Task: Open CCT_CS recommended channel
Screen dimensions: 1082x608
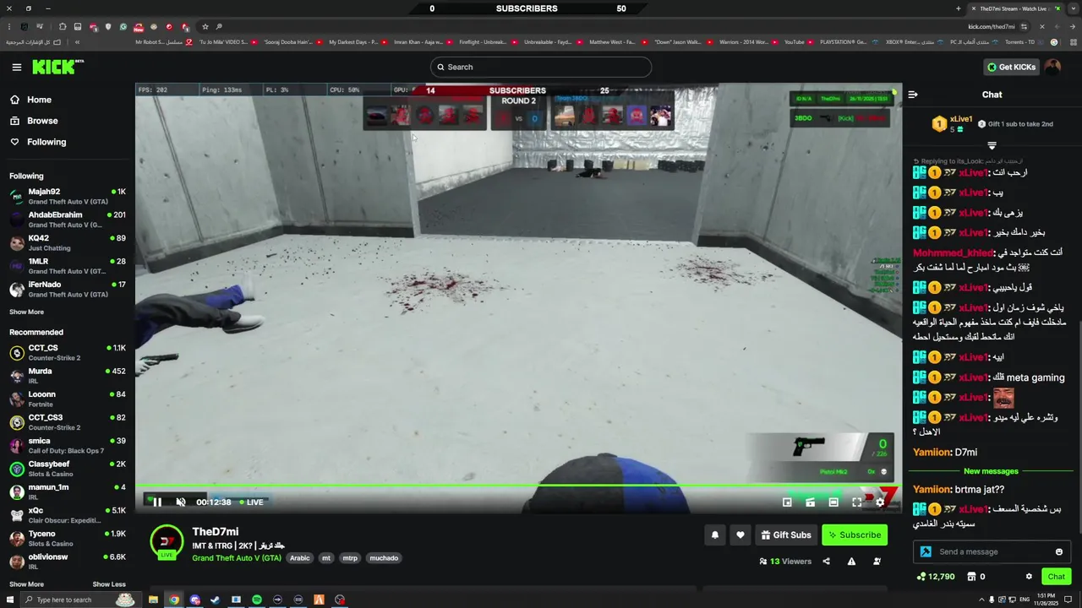Action: [68, 352]
